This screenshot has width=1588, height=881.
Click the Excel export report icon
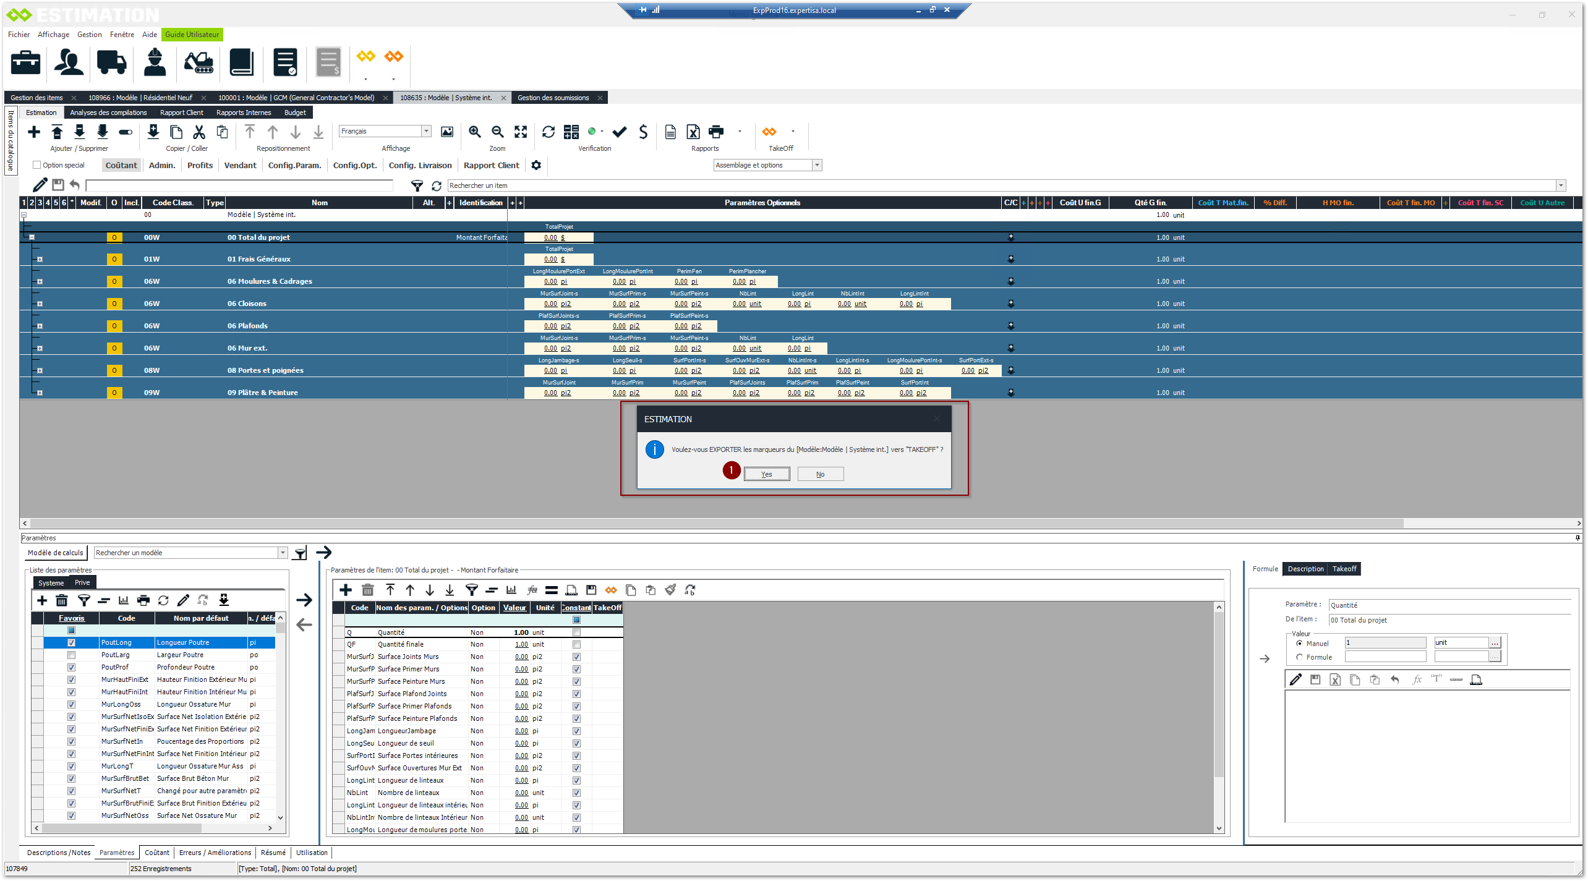coord(693,132)
